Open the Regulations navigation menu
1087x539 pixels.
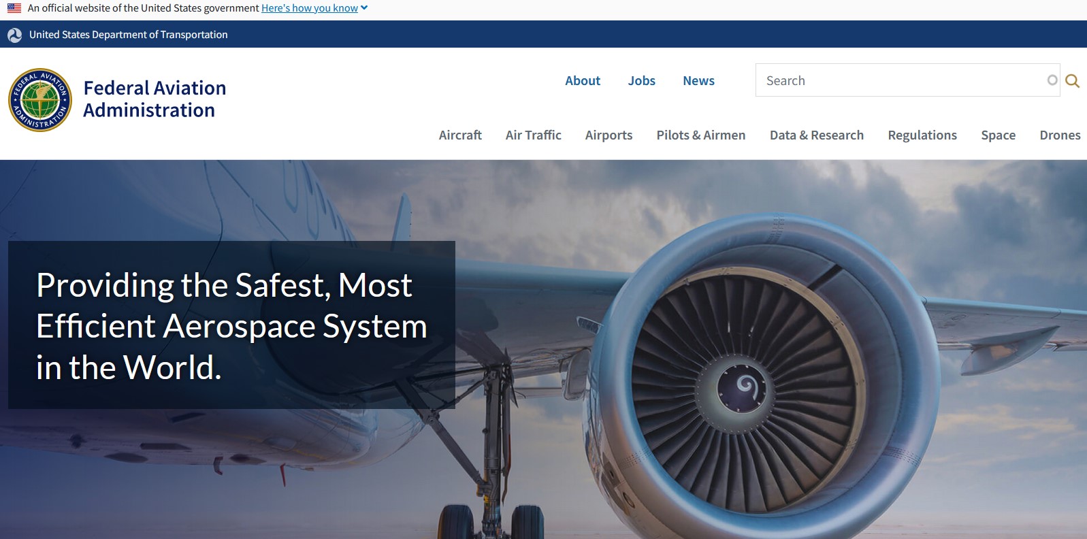point(922,135)
